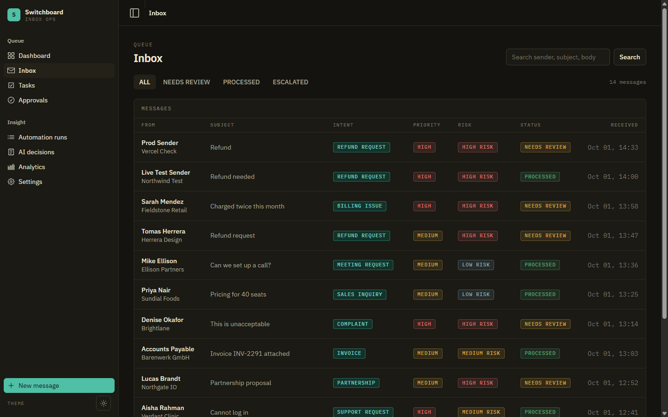The width and height of the screenshot is (668, 417).
Task: Click the Inbox breadcrumb title
Action: tap(157, 13)
